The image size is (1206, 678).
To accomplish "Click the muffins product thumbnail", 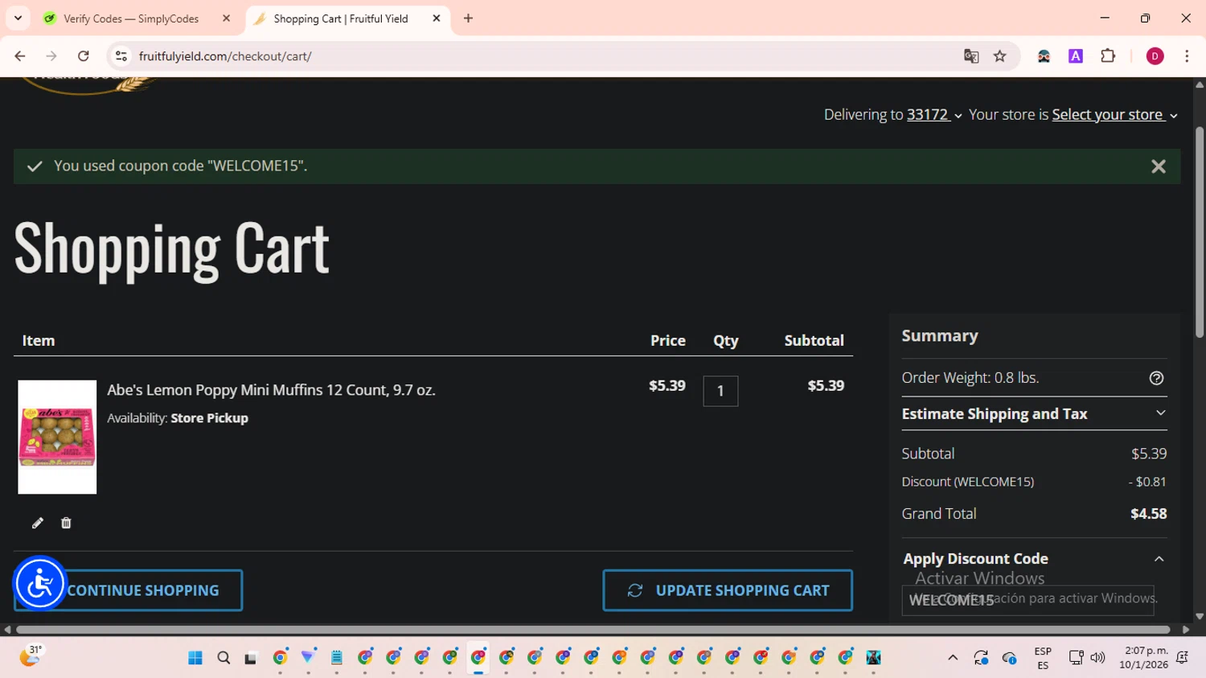I will pos(57,437).
